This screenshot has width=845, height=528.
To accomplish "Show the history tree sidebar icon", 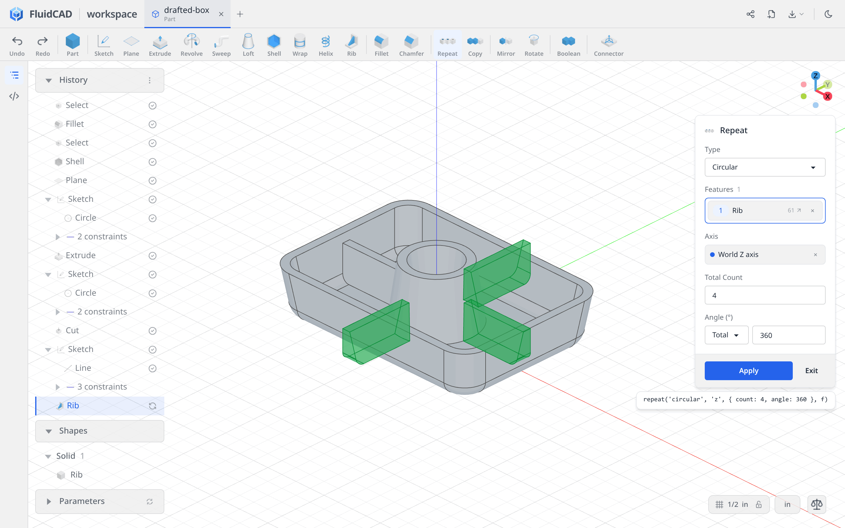I will (x=14, y=75).
